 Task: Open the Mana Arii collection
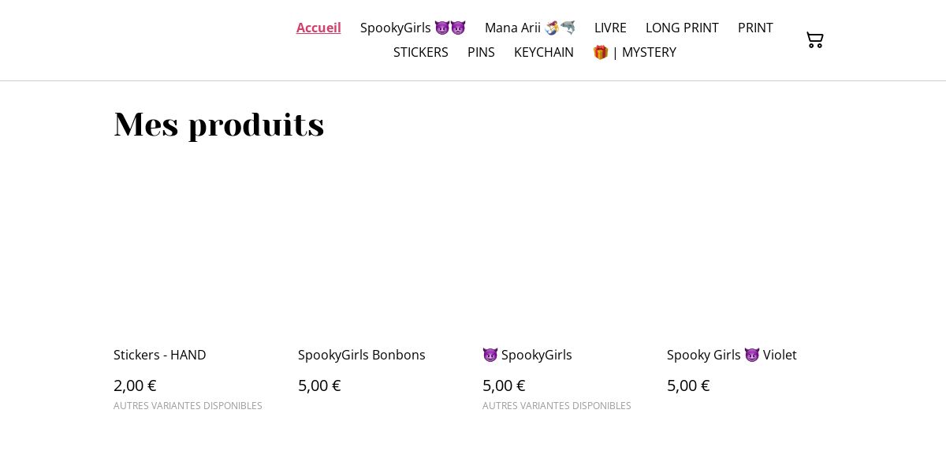[x=530, y=28]
